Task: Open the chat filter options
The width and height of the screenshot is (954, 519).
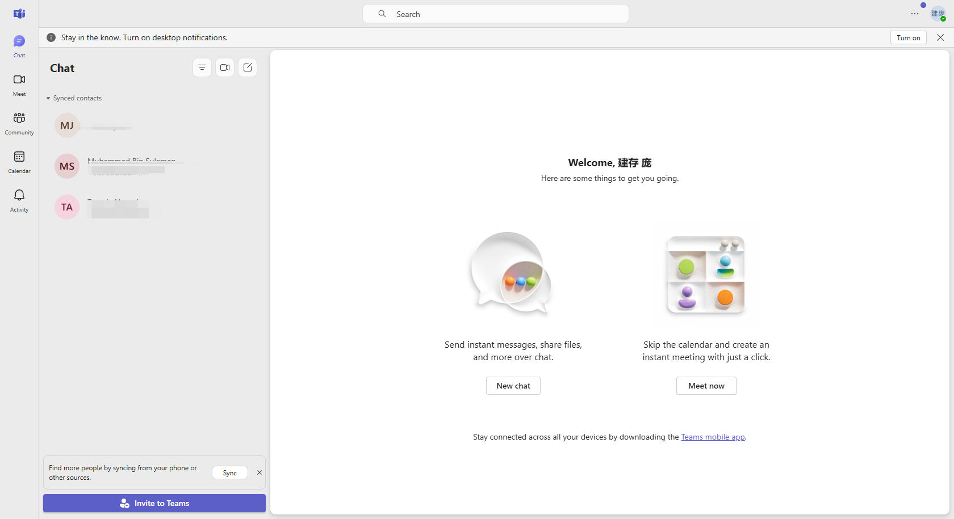Action: (202, 67)
